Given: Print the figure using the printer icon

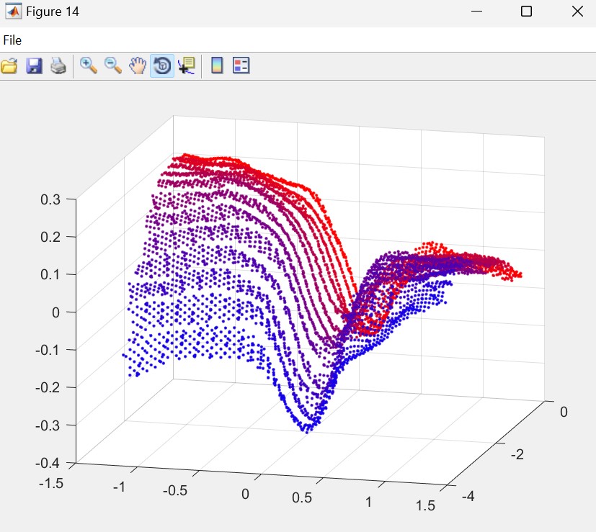Looking at the screenshot, I should (x=58, y=66).
